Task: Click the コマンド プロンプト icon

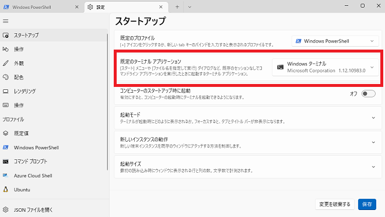Action: (x=6, y=162)
